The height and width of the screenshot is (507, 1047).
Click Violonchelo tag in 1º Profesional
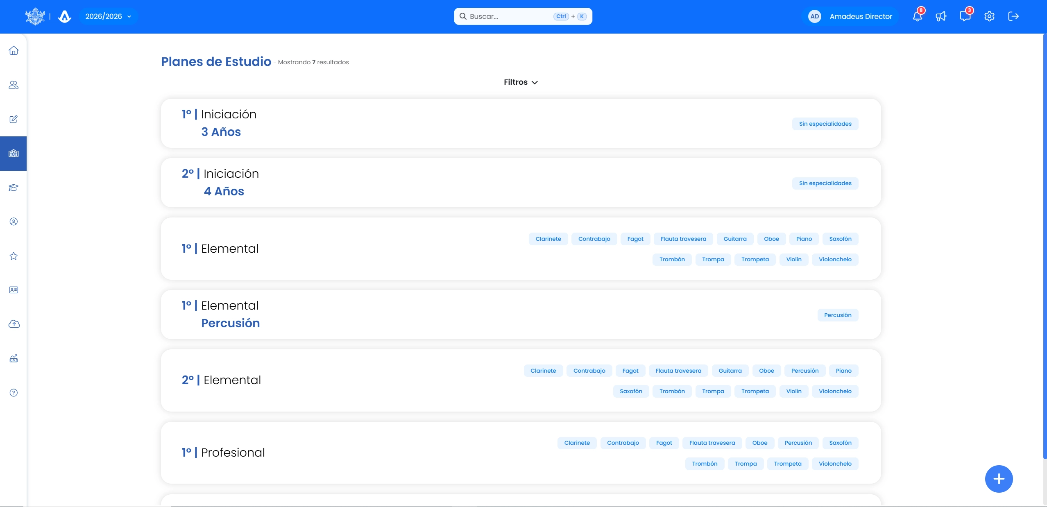click(x=835, y=464)
